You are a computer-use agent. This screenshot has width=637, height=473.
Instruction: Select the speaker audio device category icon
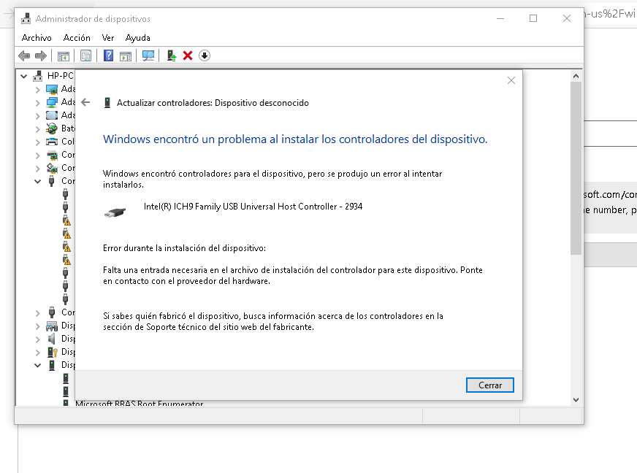coord(52,339)
